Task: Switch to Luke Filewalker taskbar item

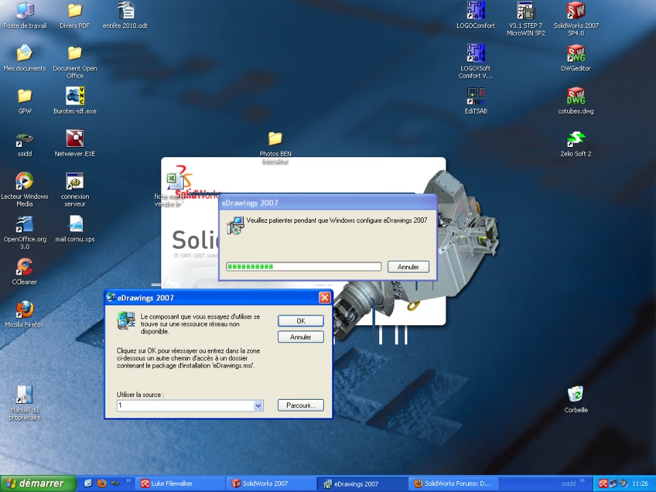Action: click(180, 484)
